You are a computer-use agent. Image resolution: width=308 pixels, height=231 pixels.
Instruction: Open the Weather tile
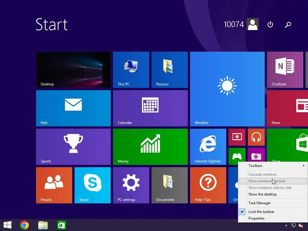[227, 89]
